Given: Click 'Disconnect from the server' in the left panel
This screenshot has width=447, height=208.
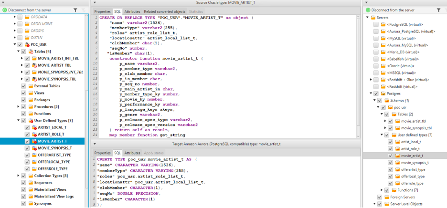Looking at the screenshot, I should (30, 10).
